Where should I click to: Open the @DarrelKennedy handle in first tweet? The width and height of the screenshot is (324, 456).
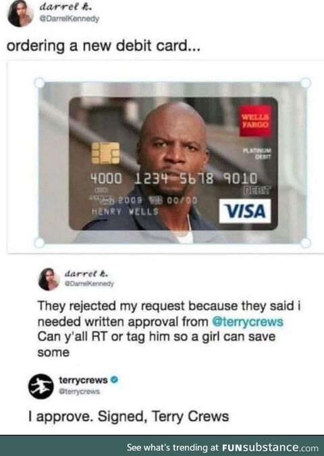click(69, 19)
